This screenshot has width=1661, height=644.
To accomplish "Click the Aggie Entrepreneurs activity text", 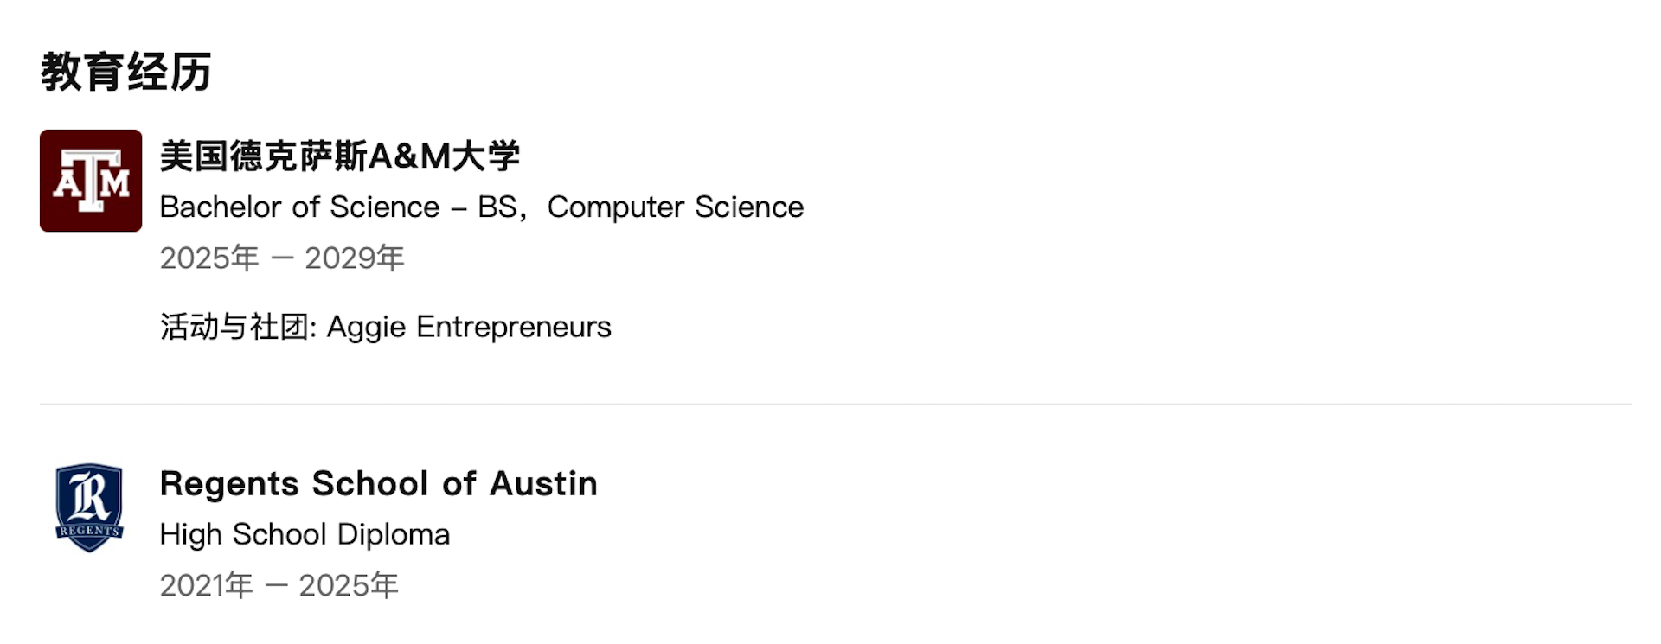I will click(x=468, y=327).
